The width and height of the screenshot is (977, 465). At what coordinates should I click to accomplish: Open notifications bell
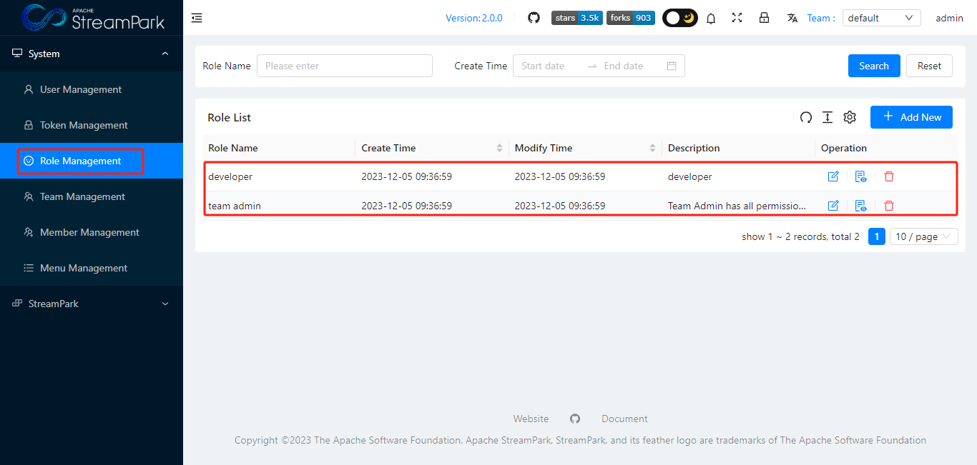(711, 19)
